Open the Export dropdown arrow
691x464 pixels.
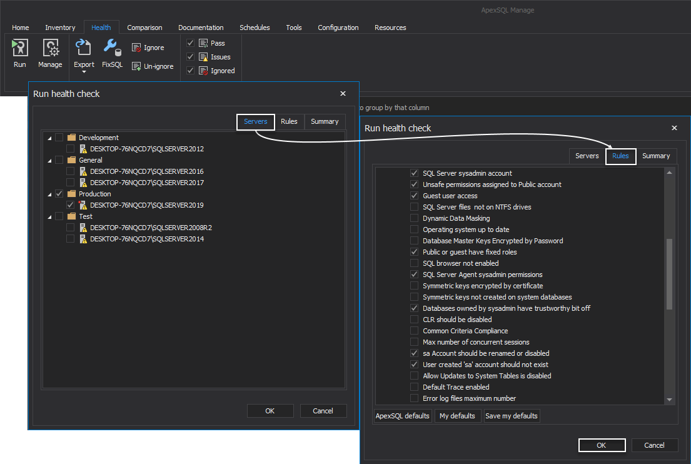(x=83, y=71)
